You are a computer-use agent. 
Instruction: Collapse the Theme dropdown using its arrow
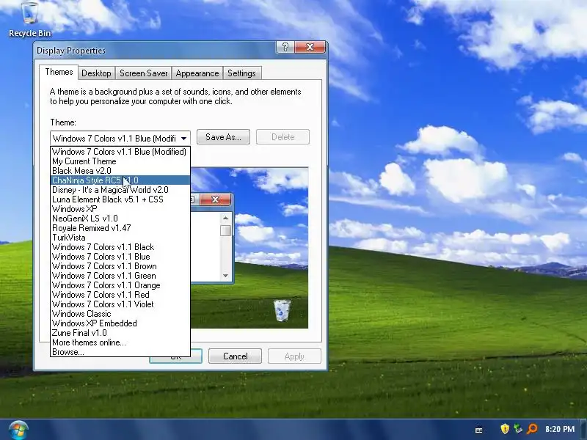183,139
